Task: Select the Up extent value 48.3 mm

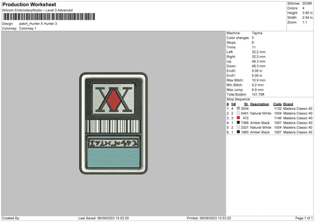Action: [258, 61]
